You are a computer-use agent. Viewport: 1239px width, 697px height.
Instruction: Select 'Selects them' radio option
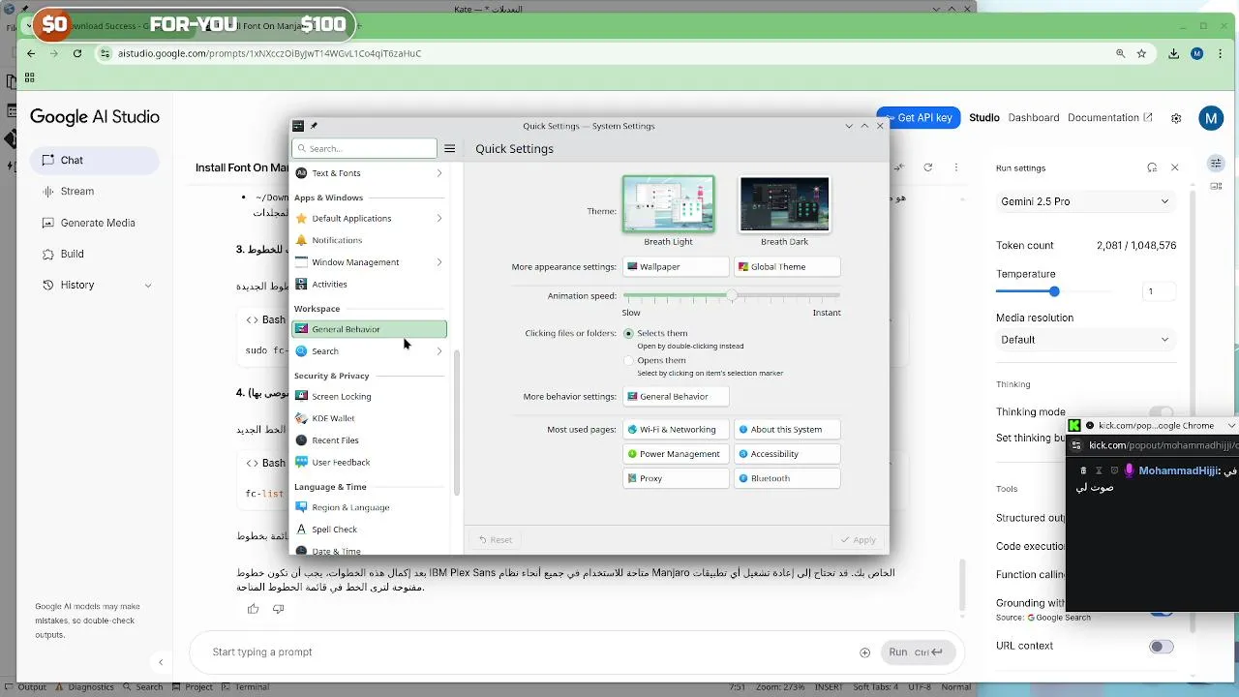[x=628, y=333]
